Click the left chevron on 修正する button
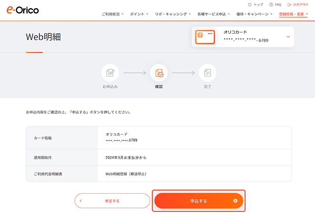 click(80, 200)
